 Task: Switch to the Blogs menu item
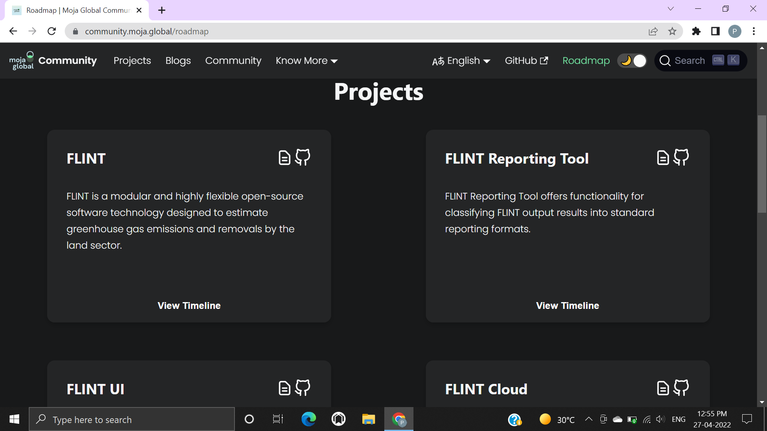click(x=178, y=61)
